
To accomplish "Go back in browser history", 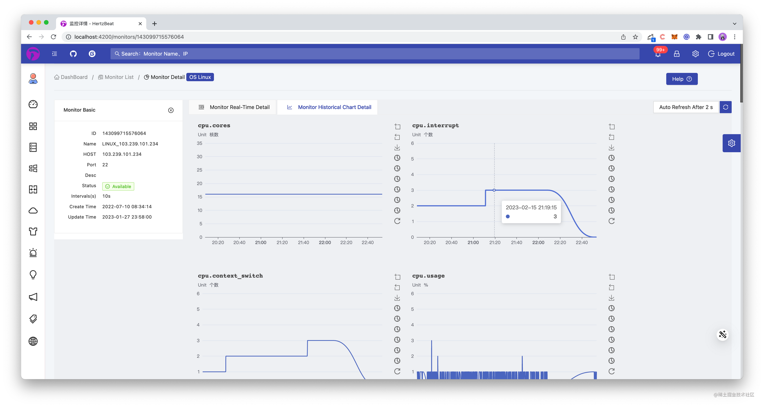I will 29,37.
